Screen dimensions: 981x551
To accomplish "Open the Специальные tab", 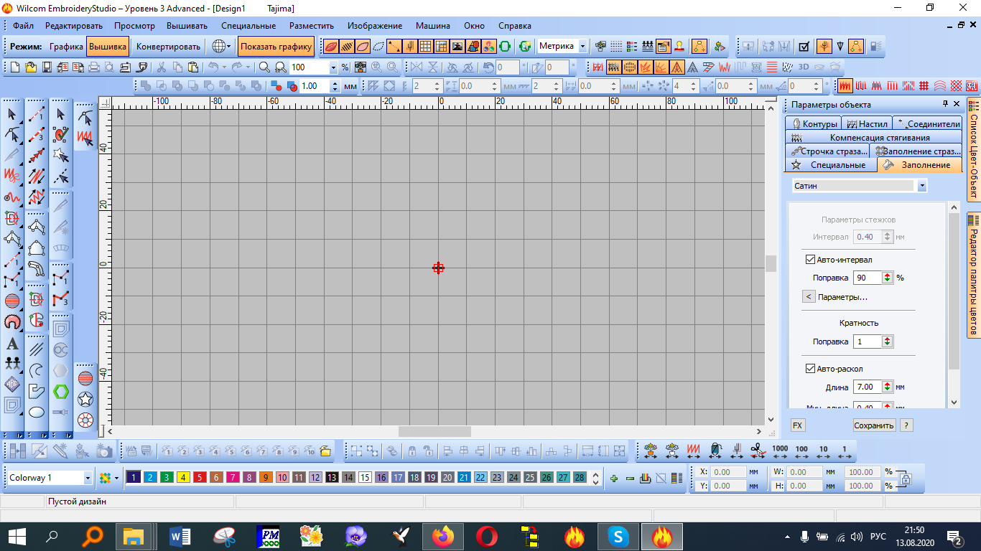I will [x=831, y=165].
